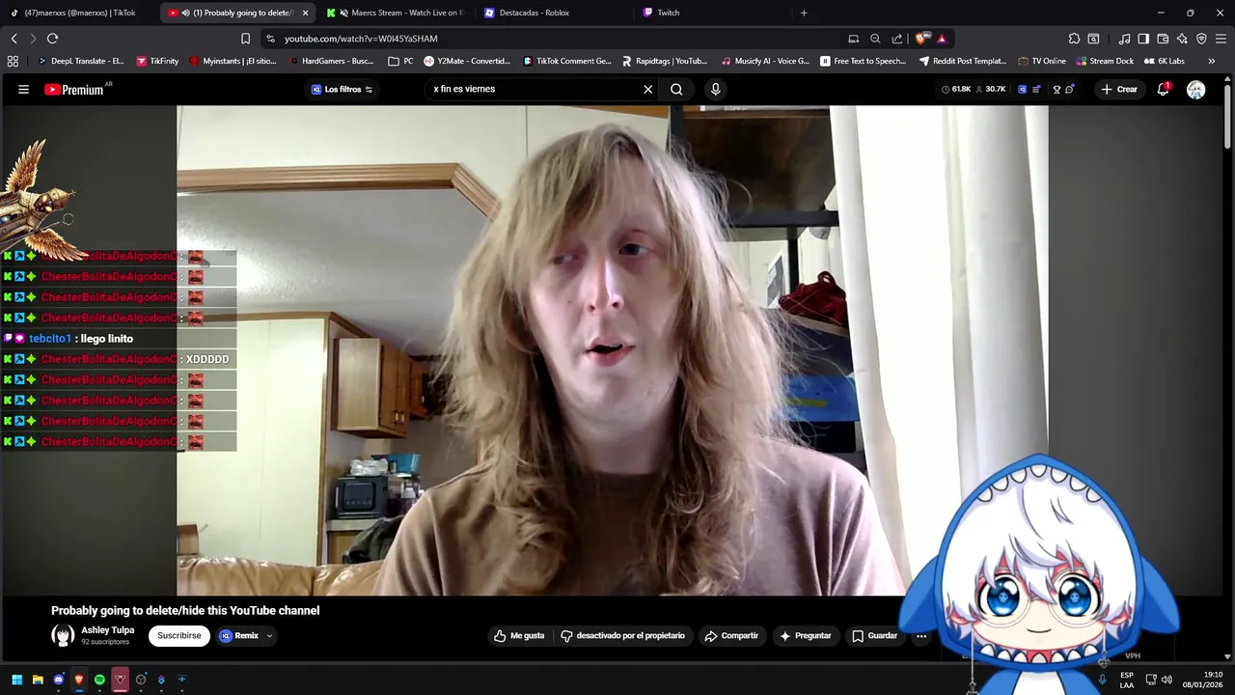Open Ashley Tulpa channel avatar
The height and width of the screenshot is (695, 1235).
[63, 635]
